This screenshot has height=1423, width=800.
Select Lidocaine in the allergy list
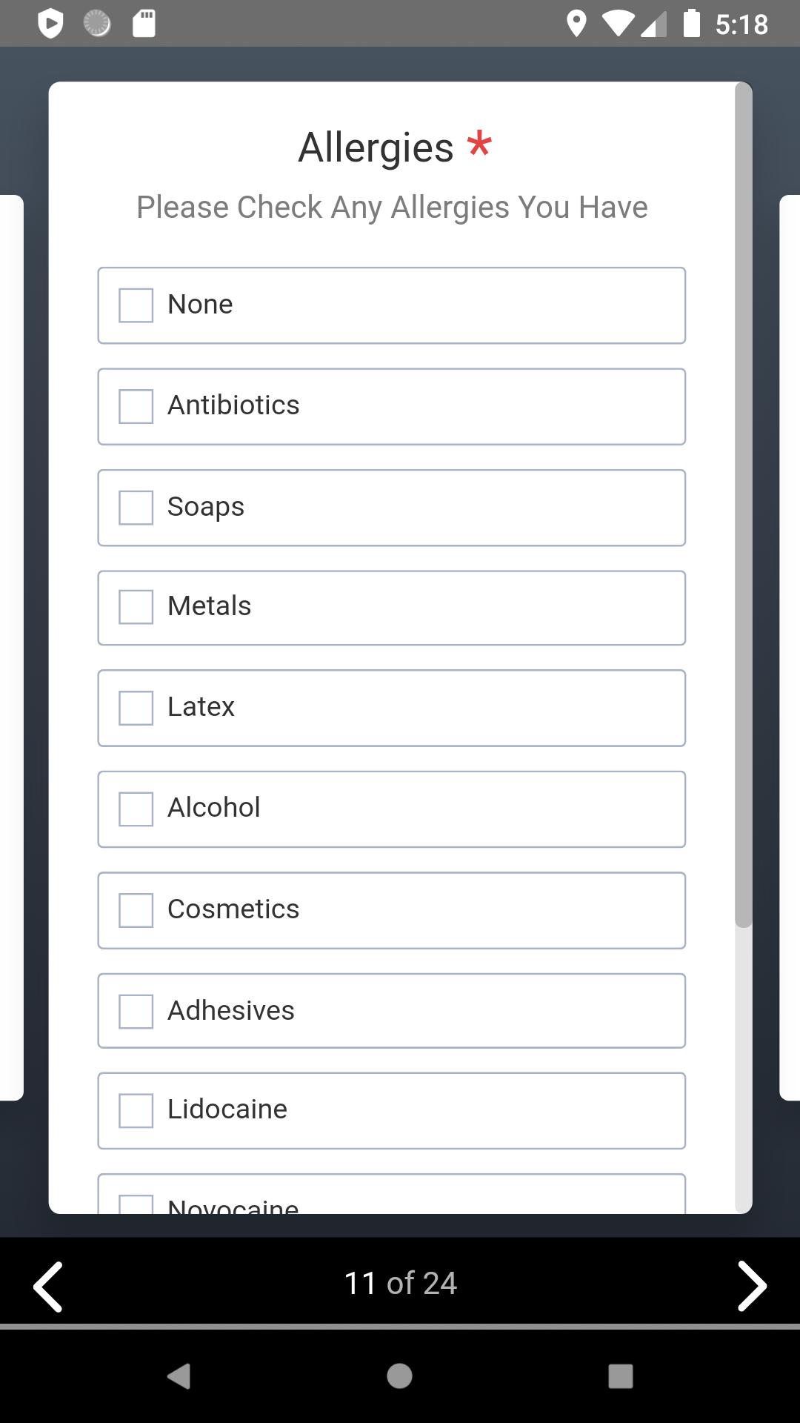point(392,1111)
